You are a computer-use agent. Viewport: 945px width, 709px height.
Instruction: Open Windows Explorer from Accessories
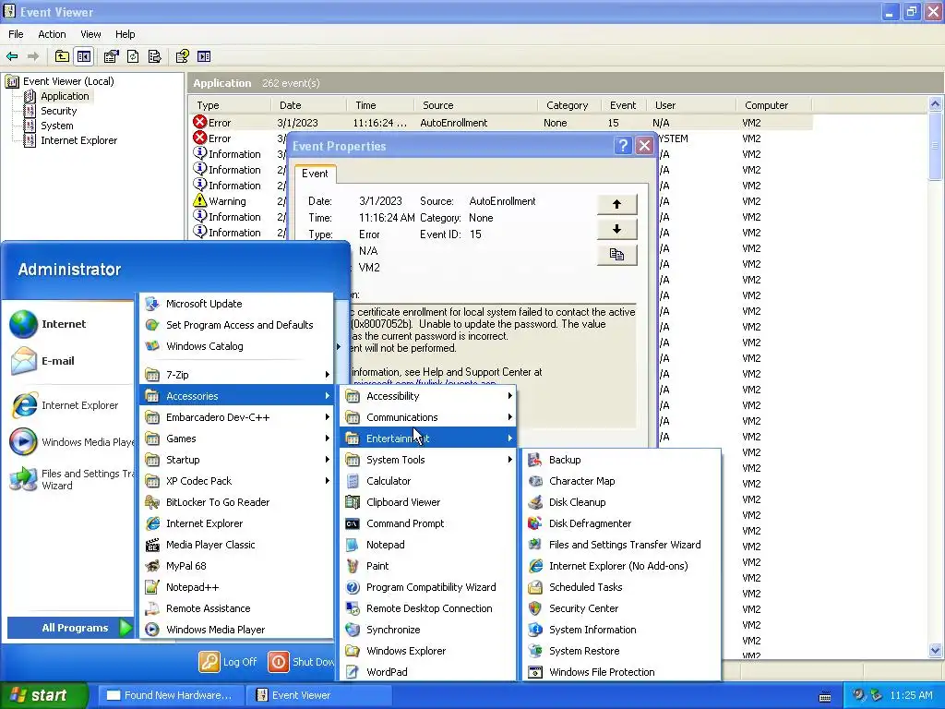click(x=428, y=651)
